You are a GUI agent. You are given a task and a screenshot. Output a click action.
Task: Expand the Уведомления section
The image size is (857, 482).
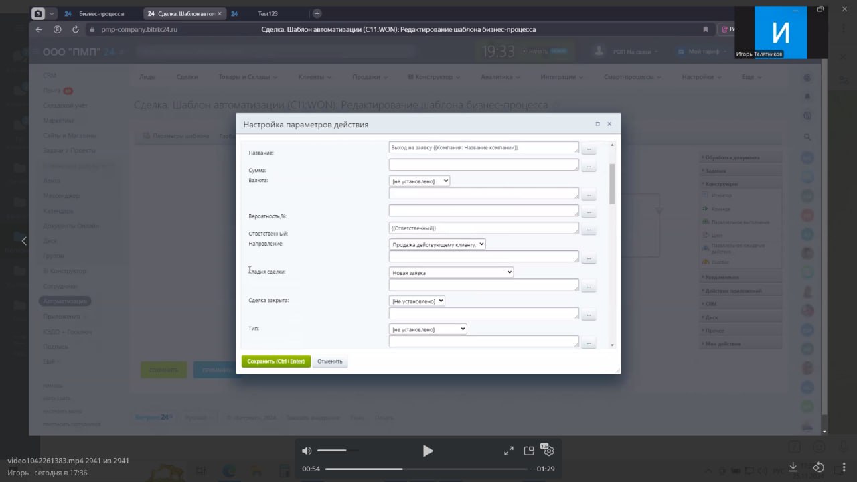[x=740, y=277]
